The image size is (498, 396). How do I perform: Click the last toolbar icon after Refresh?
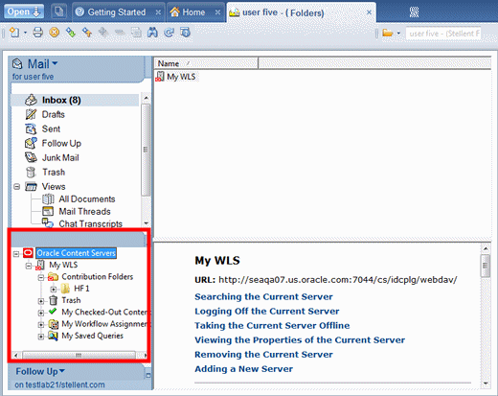pyautogui.click(x=185, y=33)
